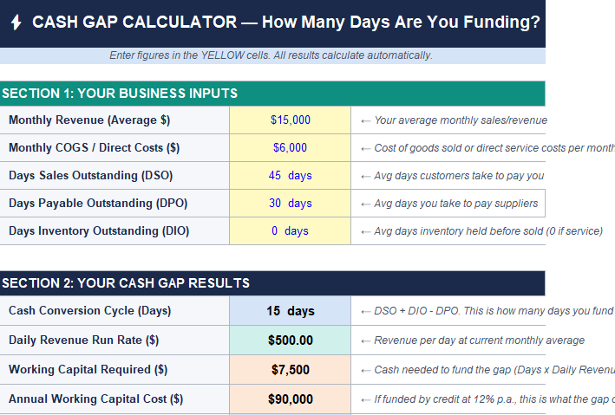Edit the Monthly COGS $6,000 cell

click(x=290, y=148)
